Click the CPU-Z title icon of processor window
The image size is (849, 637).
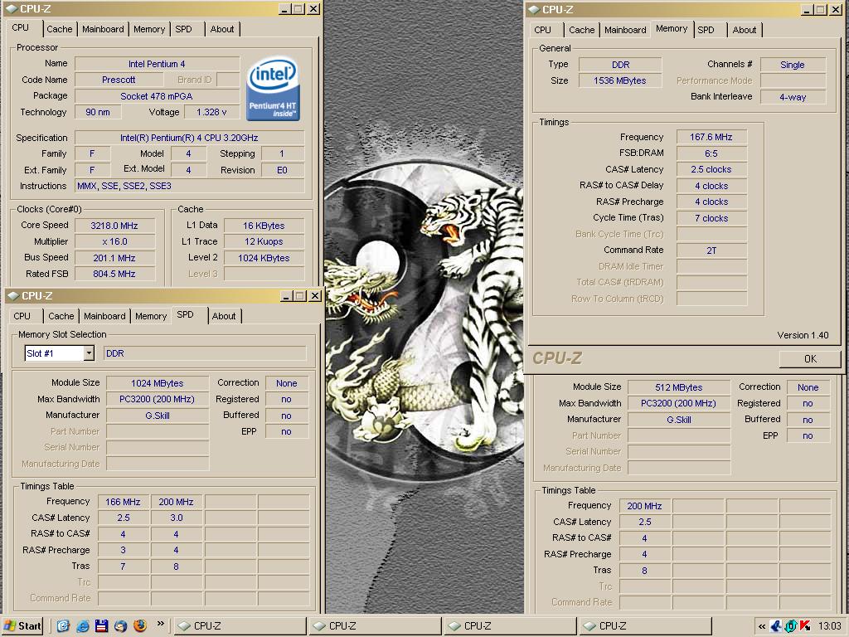click(11, 9)
